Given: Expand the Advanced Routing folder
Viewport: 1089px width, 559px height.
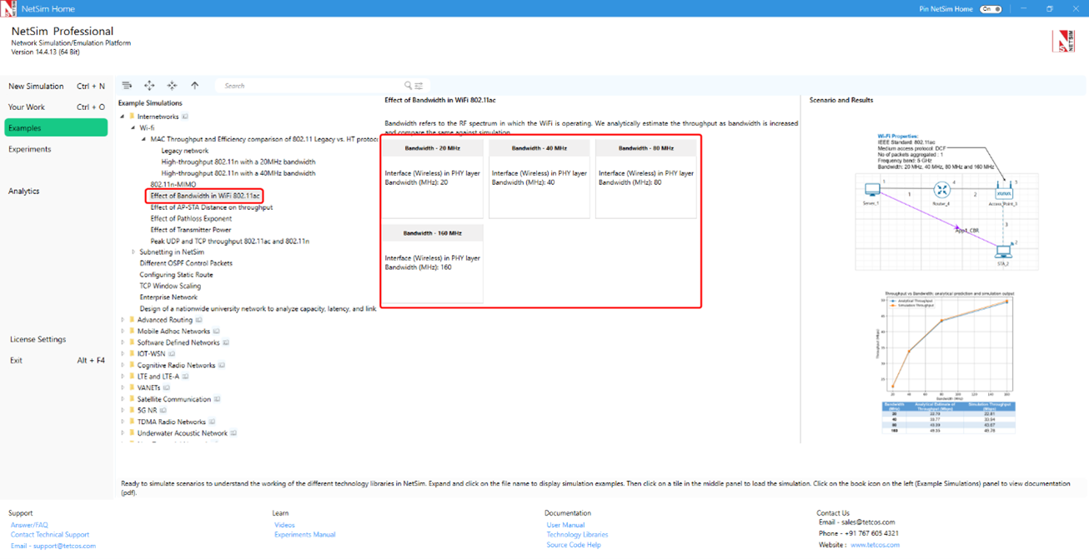Looking at the screenshot, I should [123, 320].
